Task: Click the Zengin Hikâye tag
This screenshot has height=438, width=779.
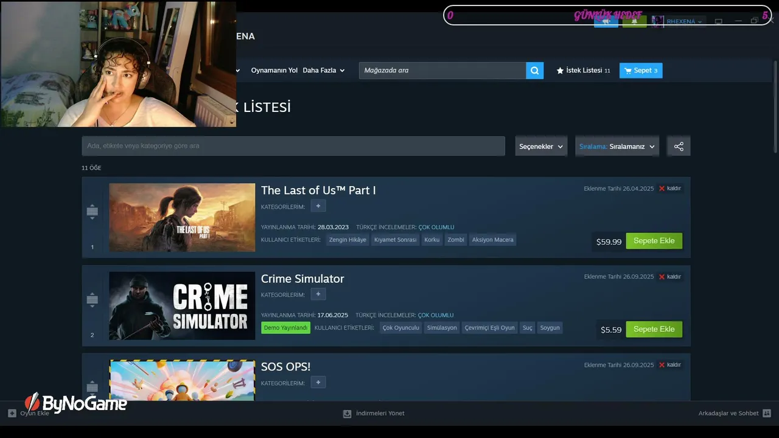Action: tap(348, 240)
